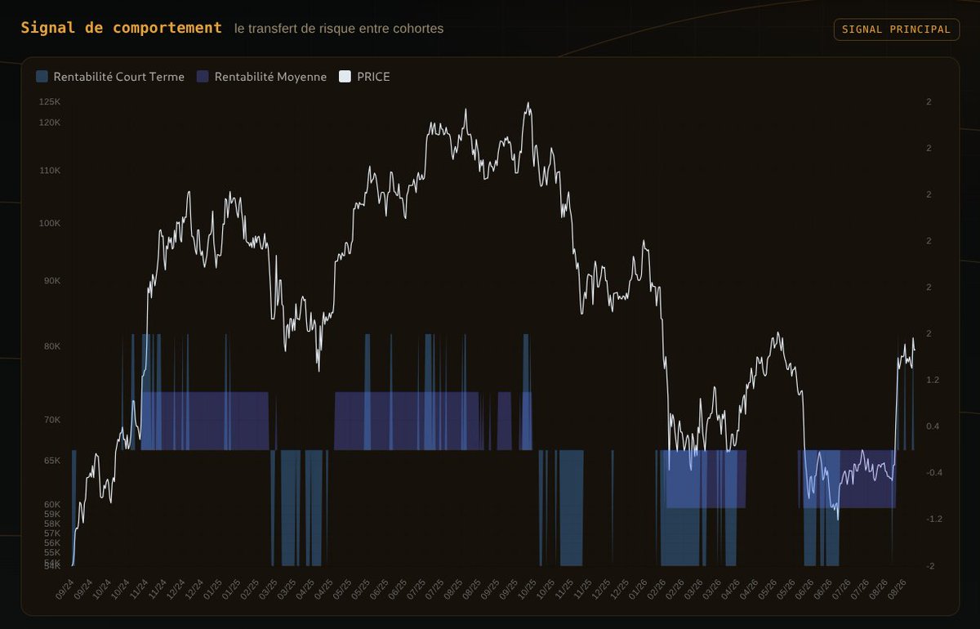Click the 110K price axis label
The height and width of the screenshot is (629, 980).
50,171
